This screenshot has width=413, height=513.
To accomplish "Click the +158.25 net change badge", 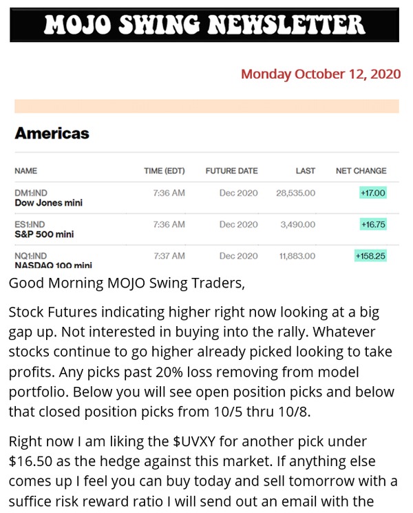I will pos(370,256).
